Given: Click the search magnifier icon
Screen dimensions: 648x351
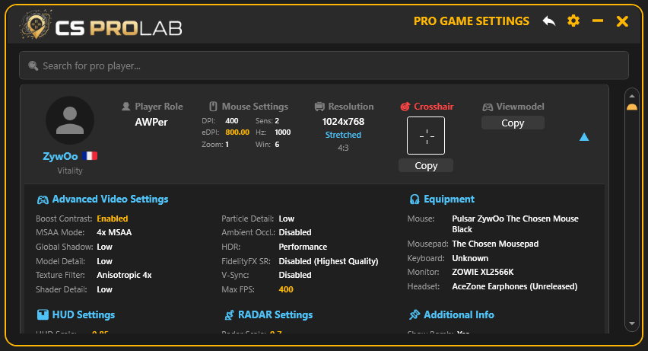Looking at the screenshot, I should (33, 66).
